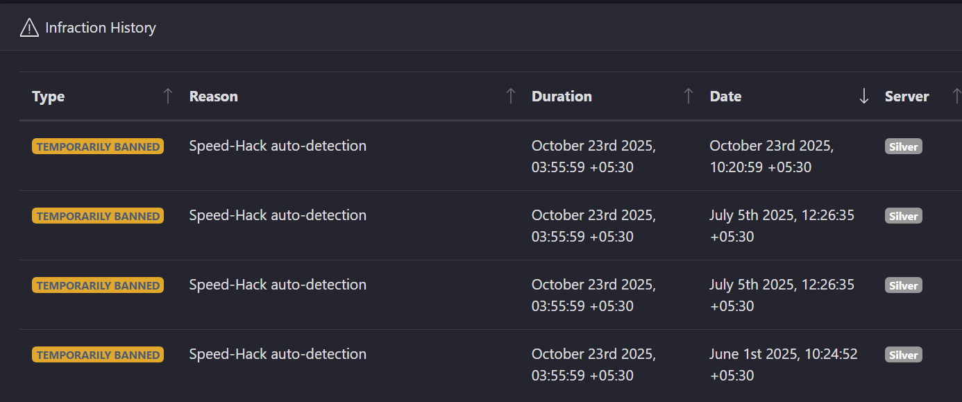Viewport: 962px width, 402px height.
Task: Click the Date column header label
Action: (x=725, y=97)
